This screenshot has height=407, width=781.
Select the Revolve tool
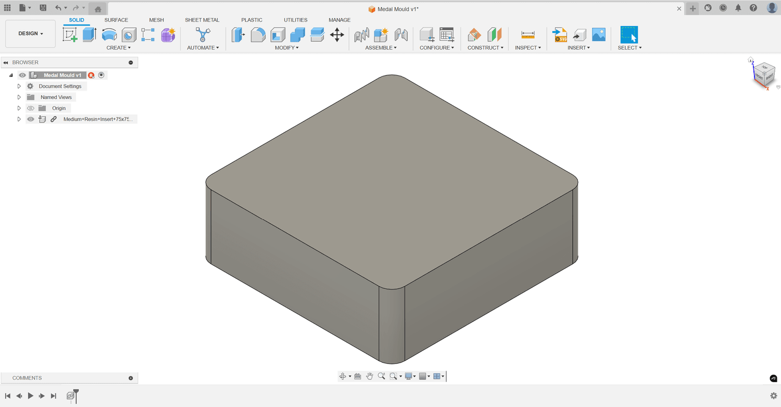tap(109, 35)
